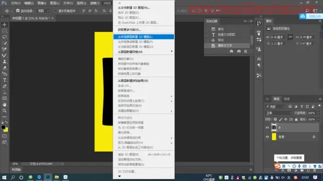Hide the B text layer via its eye
323x181 pixels.
point(268,128)
